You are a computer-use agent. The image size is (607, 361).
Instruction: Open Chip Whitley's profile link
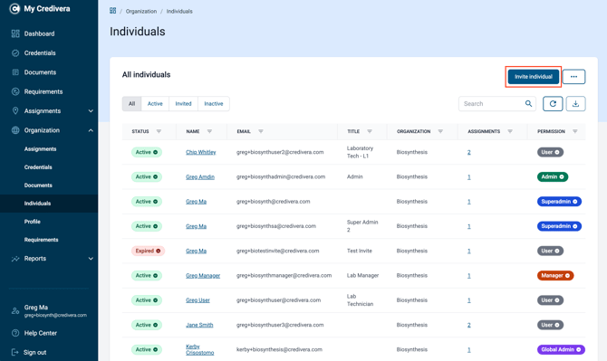(200, 152)
